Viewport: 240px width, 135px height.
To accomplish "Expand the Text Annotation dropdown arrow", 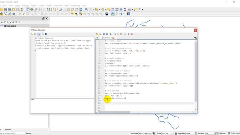I will point(142,9).
